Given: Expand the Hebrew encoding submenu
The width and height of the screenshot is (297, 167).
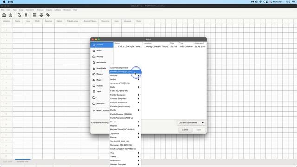Looking at the screenshot, I should (x=125, y=126).
